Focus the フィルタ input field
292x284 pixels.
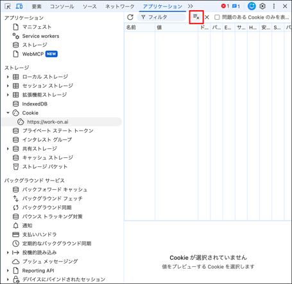tap(162, 17)
